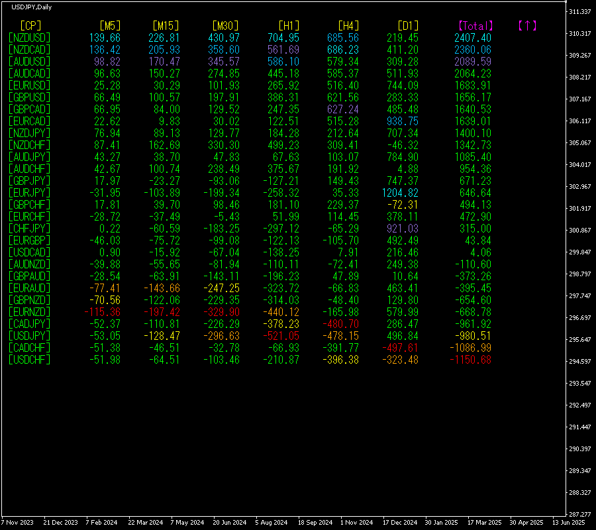Select the [GBPAUD] pair label
The width and height of the screenshot is (596, 530).
tap(29, 276)
